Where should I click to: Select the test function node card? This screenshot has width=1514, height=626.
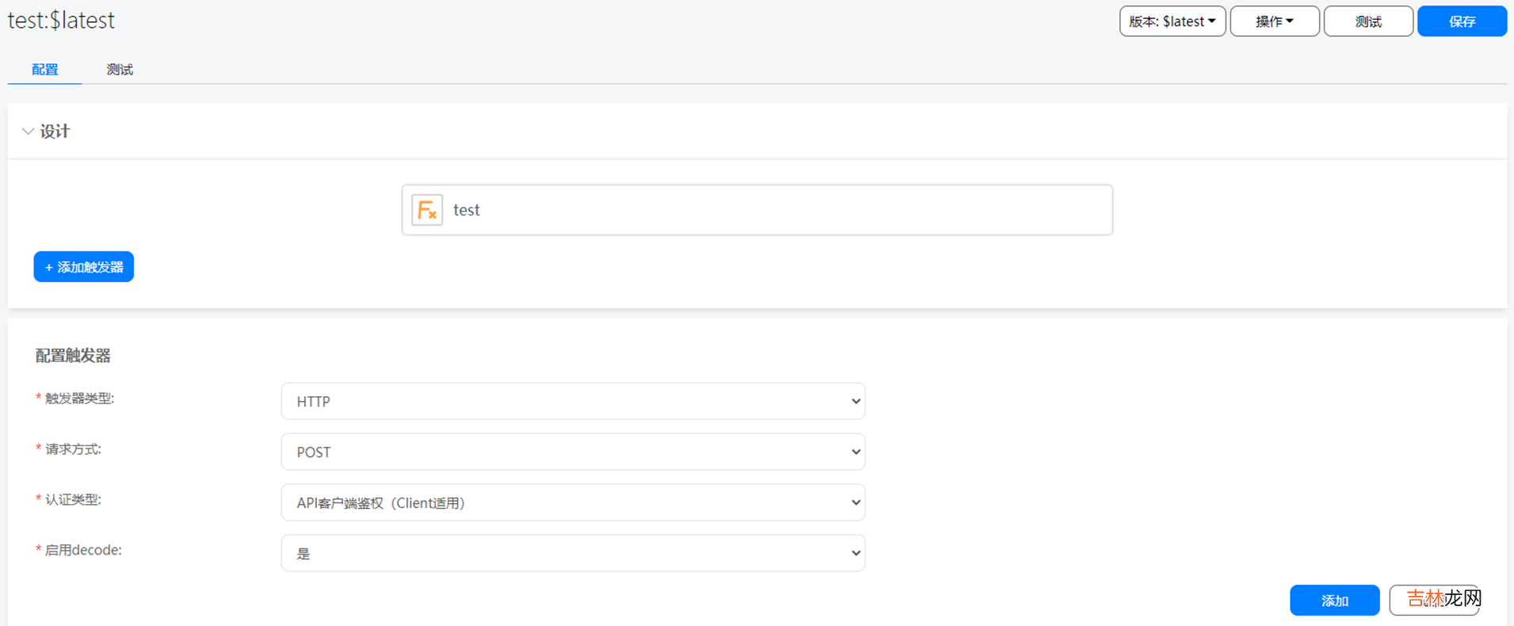pos(757,210)
